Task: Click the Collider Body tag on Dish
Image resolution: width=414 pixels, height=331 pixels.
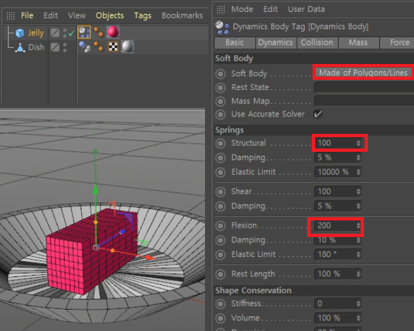Action: (x=84, y=47)
